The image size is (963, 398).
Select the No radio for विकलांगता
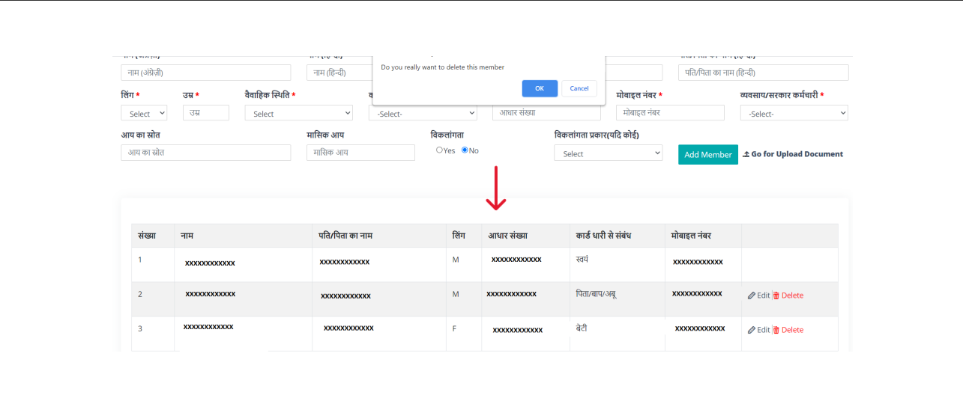(465, 150)
